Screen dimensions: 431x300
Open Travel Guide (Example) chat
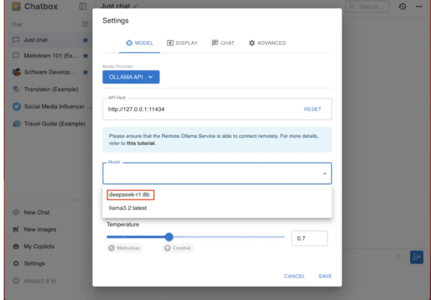click(50, 124)
